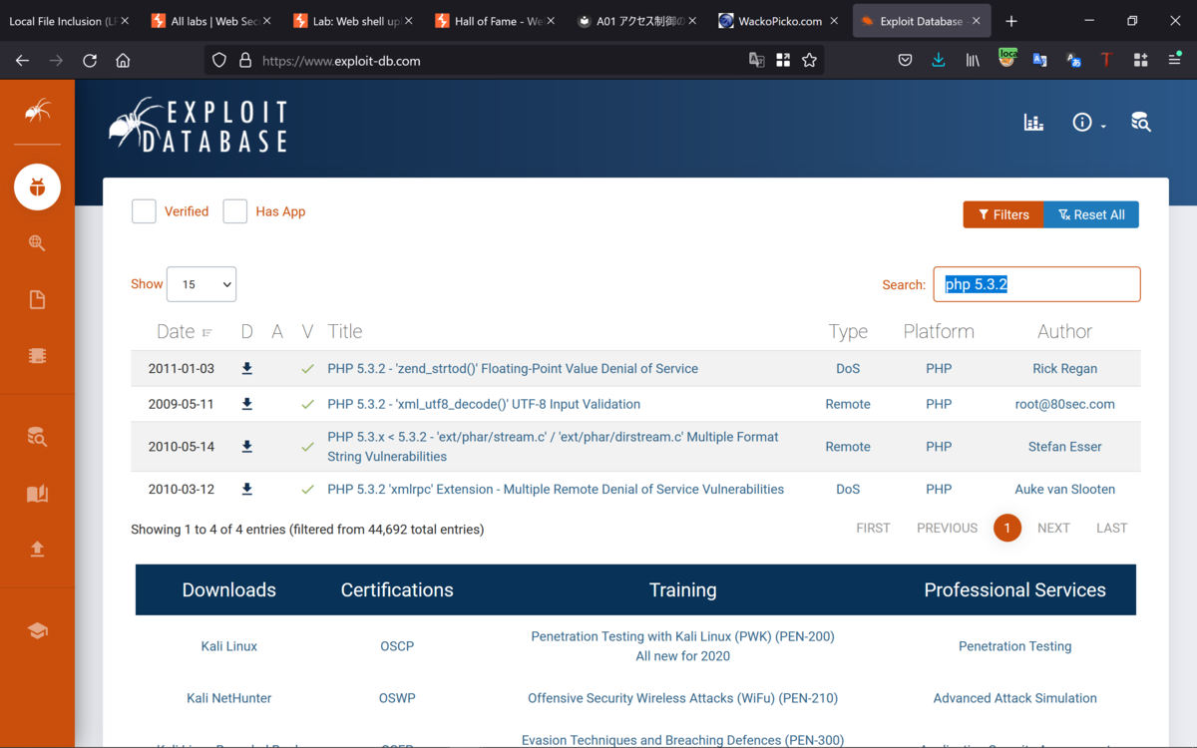Filter by author Rick Regan
This screenshot has width=1197, height=748.
point(1064,368)
